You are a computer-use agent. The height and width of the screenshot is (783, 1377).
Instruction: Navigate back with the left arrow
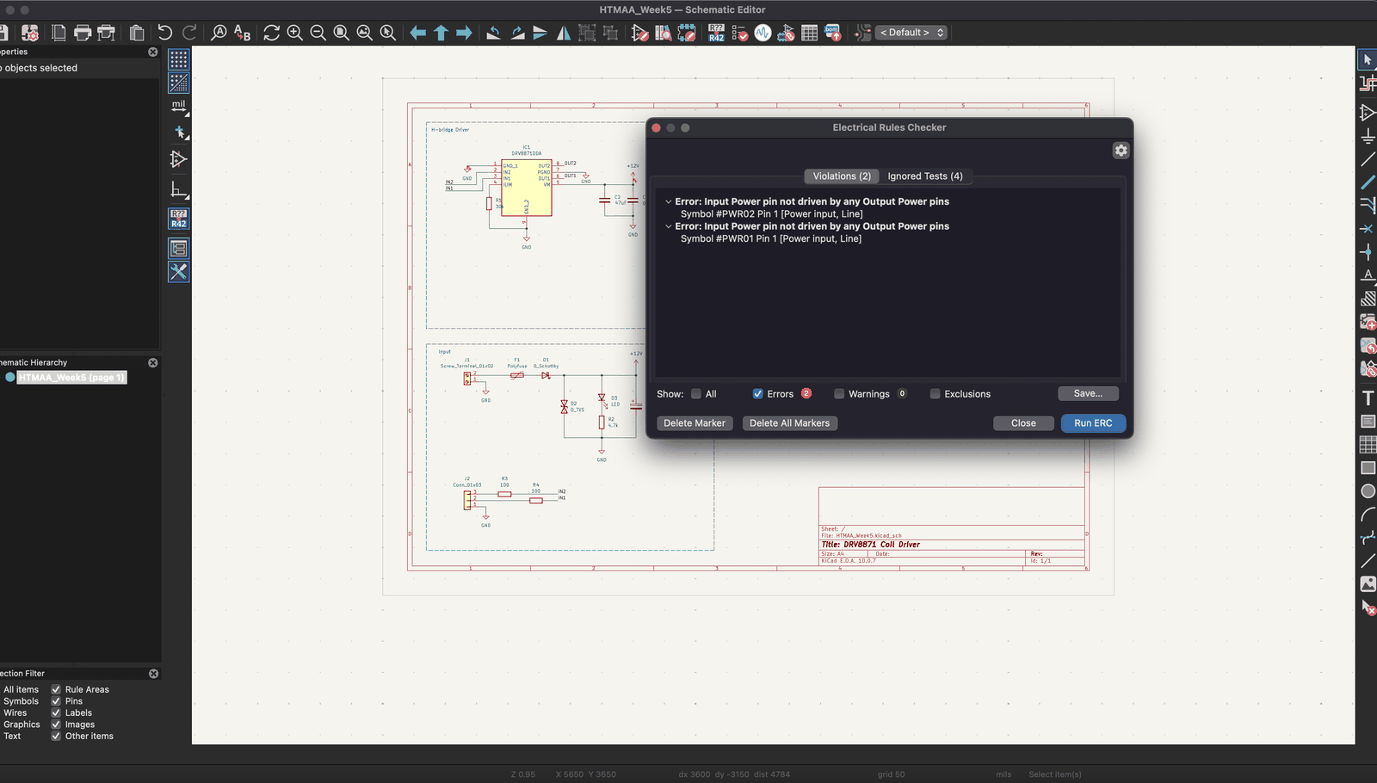pos(417,33)
